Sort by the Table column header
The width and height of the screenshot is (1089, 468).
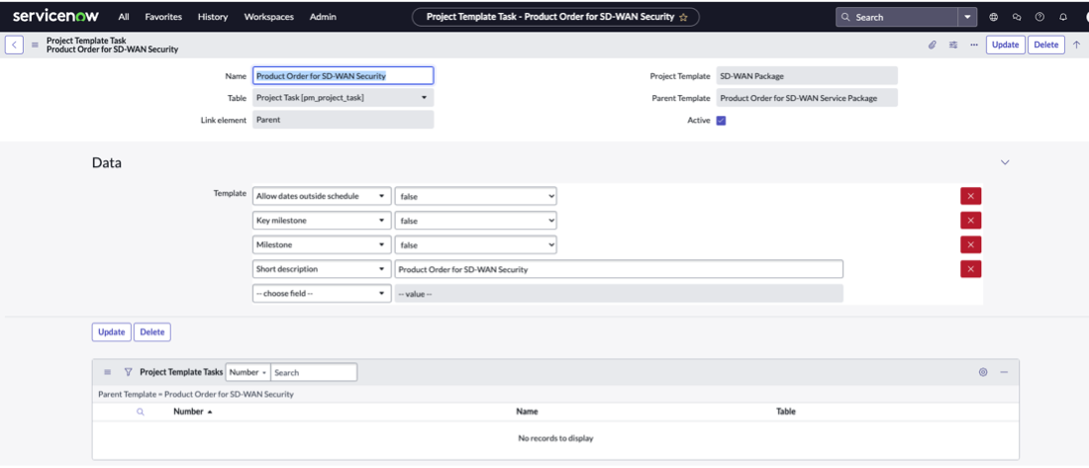coord(785,412)
